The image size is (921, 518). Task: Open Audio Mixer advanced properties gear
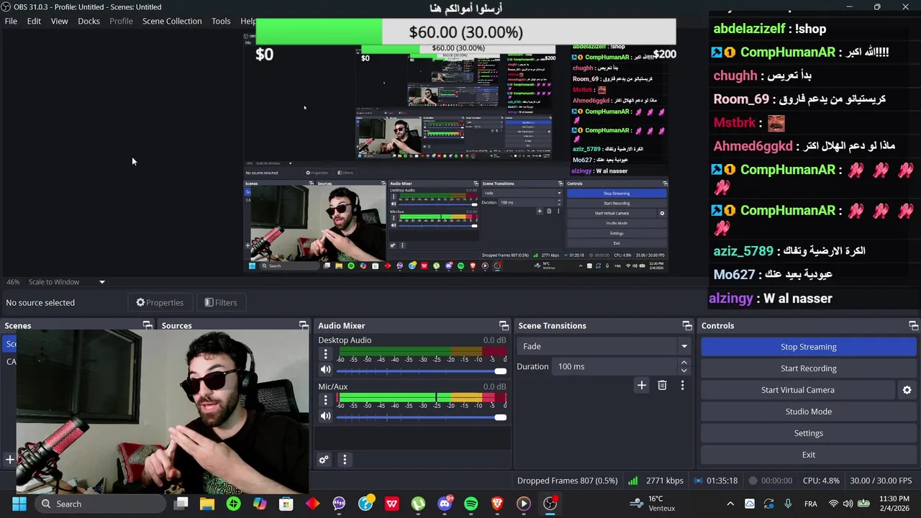tap(324, 460)
